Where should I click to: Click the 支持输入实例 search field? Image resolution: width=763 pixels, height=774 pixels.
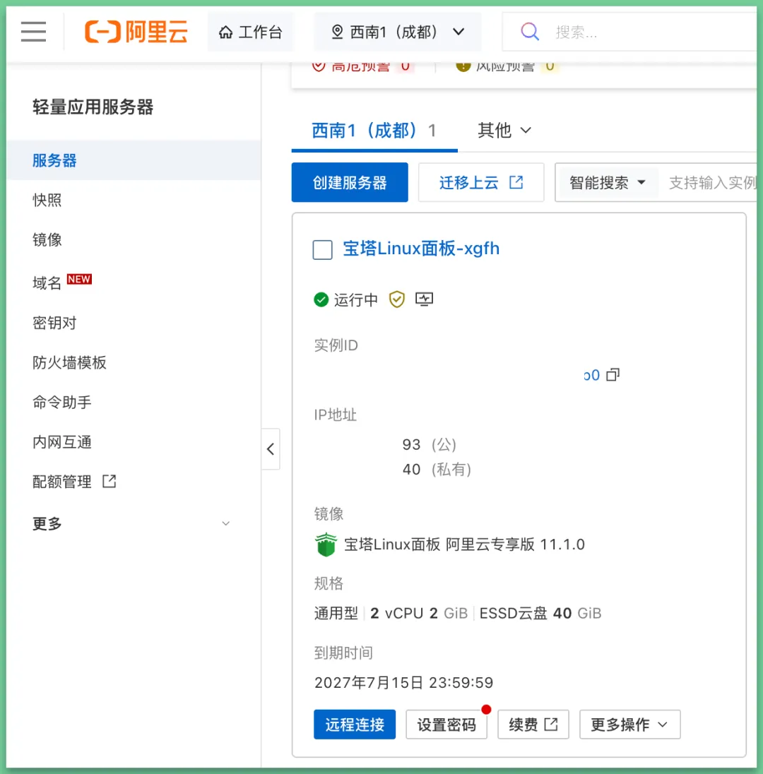click(711, 183)
